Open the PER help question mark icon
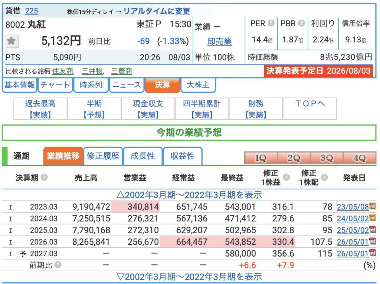Image resolution: width=380 pixels, height=284 pixels. [x=271, y=23]
